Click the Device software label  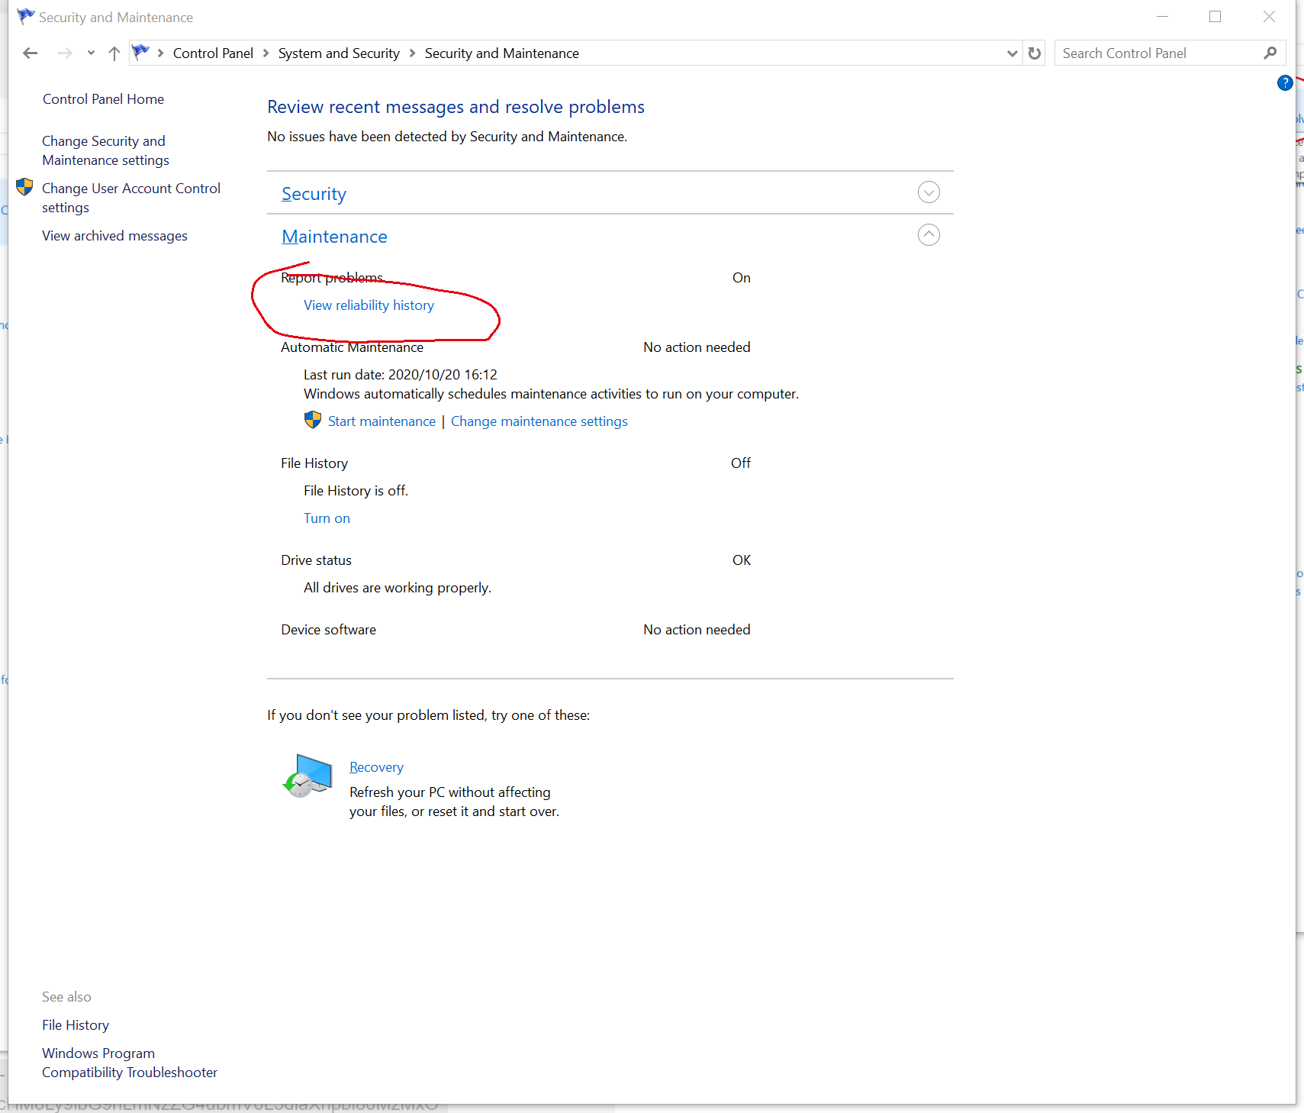tap(328, 629)
